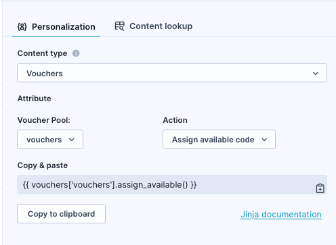The height and width of the screenshot is (245, 336).
Task: Click the Content lookup table-search icon
Action: (x=119, y=26)
